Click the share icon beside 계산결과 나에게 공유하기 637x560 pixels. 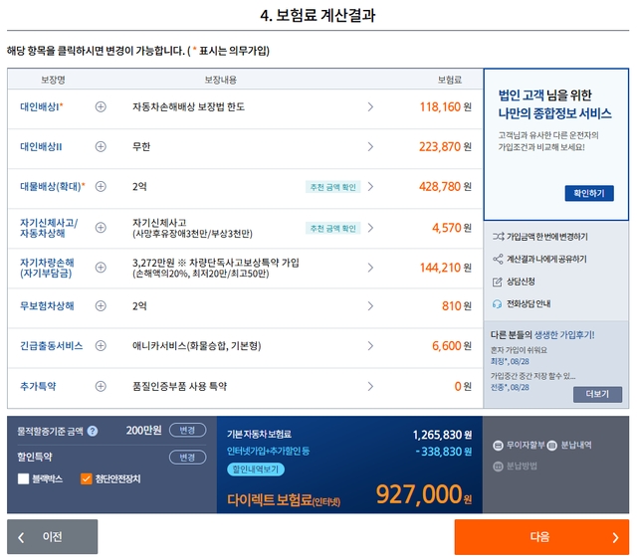click(x=498, y=259)
